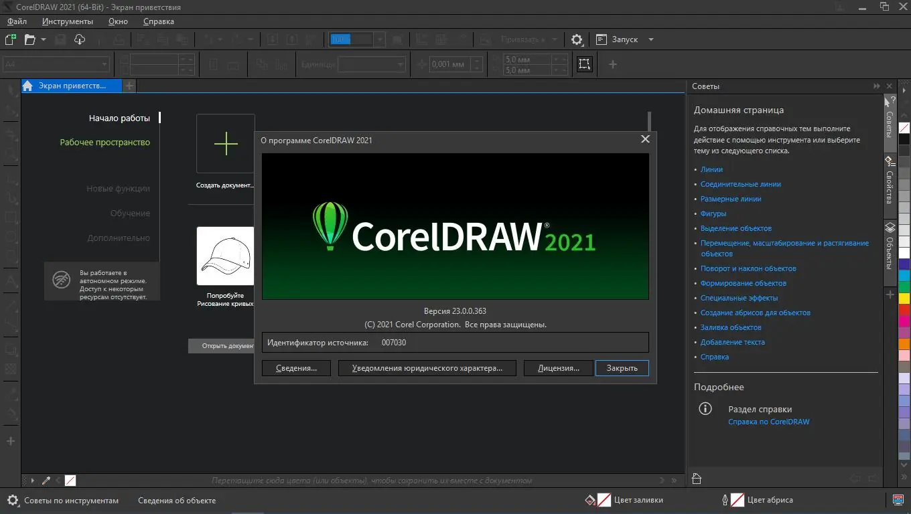Screen dimensions: 911x514
Task: Click the keyboard layout icon in the system tray
Action: pos(898,500)
